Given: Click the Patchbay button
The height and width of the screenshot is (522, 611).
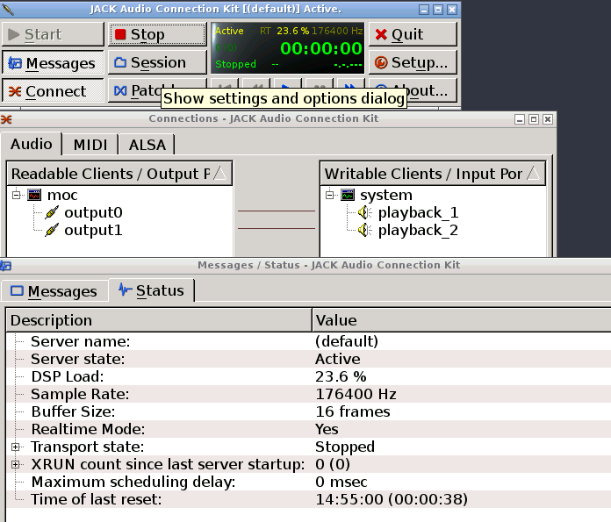Looking at the screenshot, I should pos(134,90).
